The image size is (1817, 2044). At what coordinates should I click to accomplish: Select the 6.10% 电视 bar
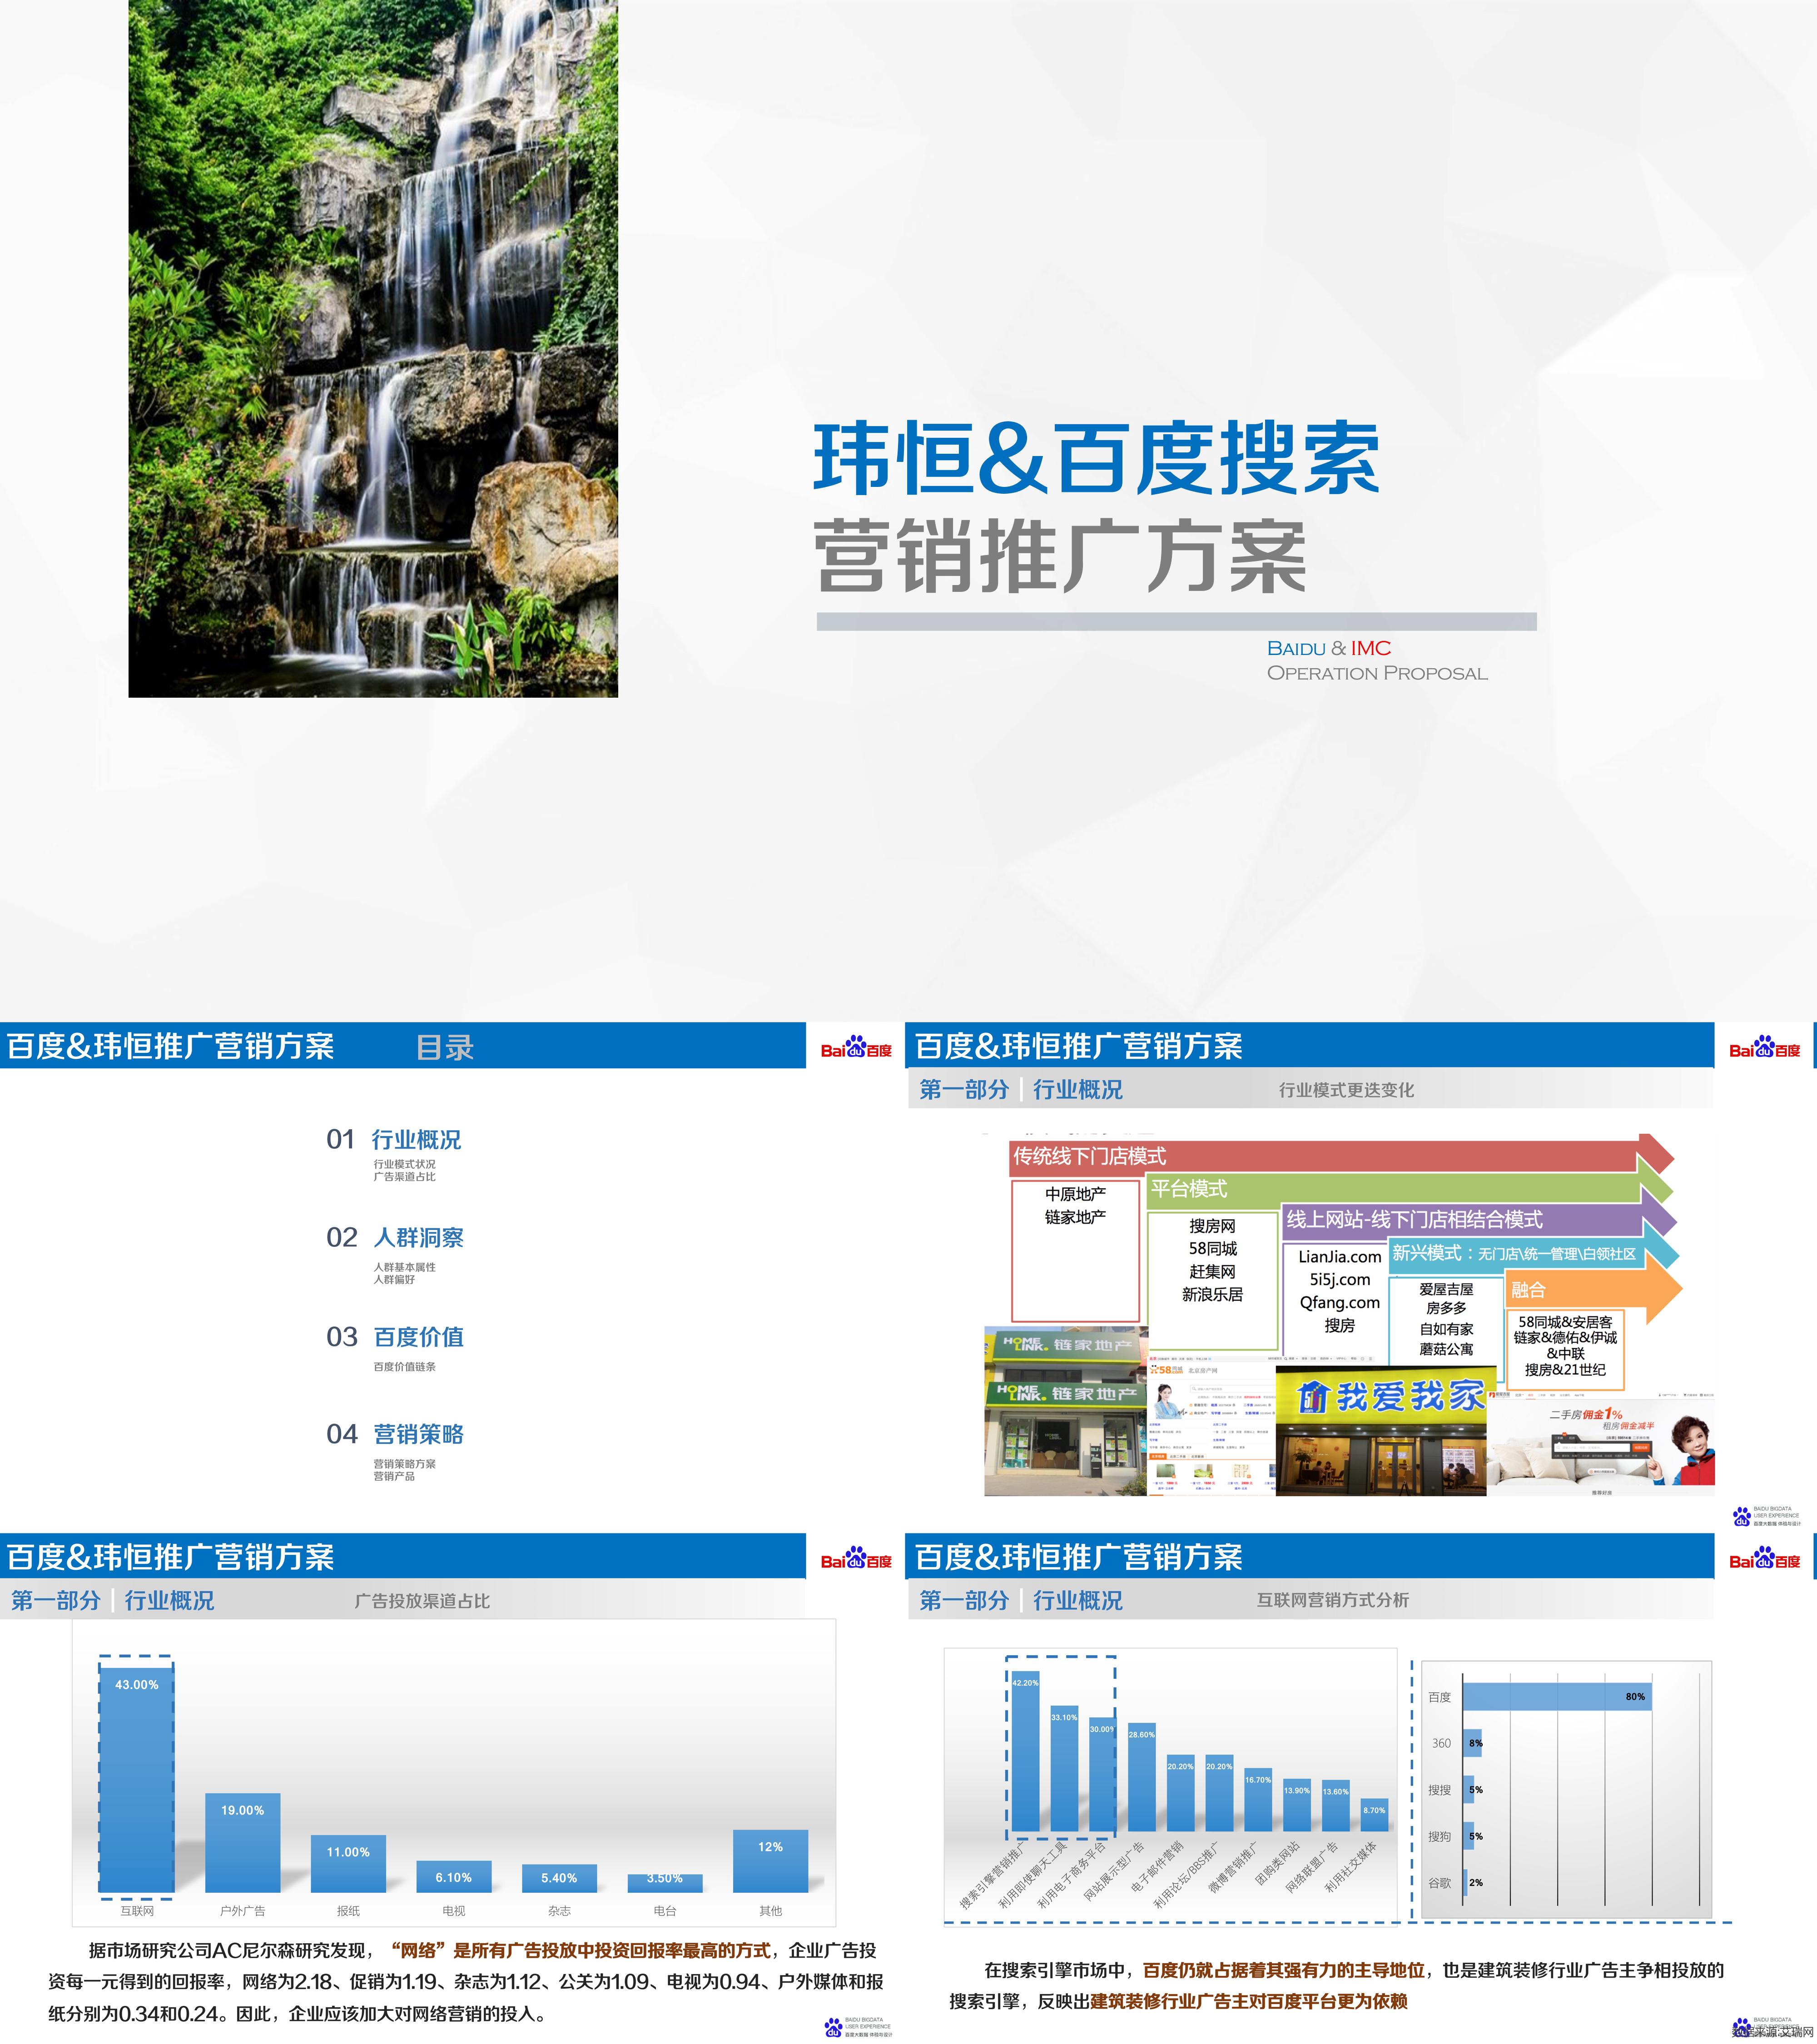click(x=454, y=1876)
